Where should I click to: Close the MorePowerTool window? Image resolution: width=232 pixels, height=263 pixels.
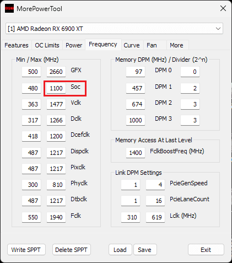(223, 8)
